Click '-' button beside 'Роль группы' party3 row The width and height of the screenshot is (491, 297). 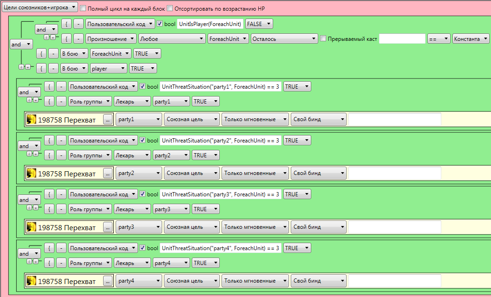click(61, 209)
